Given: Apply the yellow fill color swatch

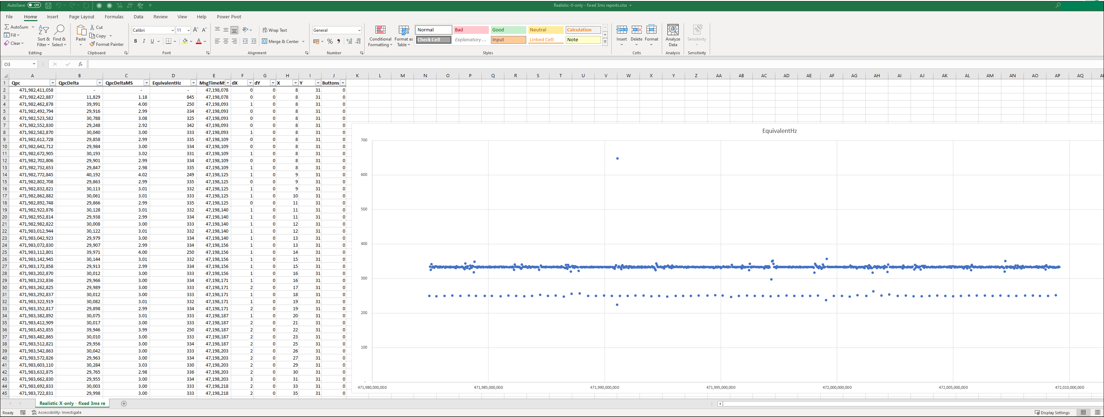Looking at the screenshot, I should (185, 42).
